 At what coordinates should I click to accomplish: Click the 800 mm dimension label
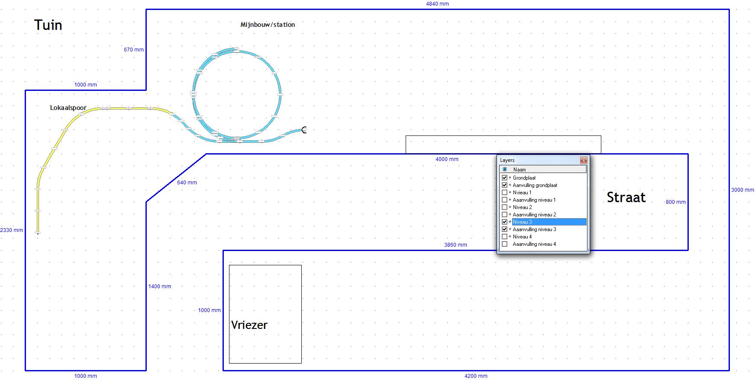tap(675, 202)
